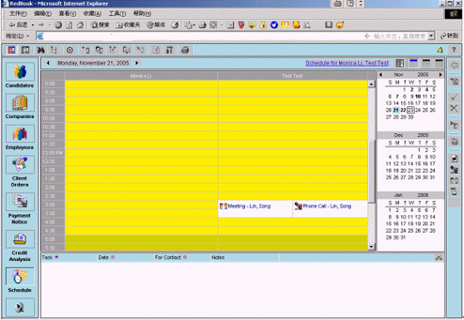Select November 22 in mini calendar
Screen dimensions: 464x320
point(403,110)
